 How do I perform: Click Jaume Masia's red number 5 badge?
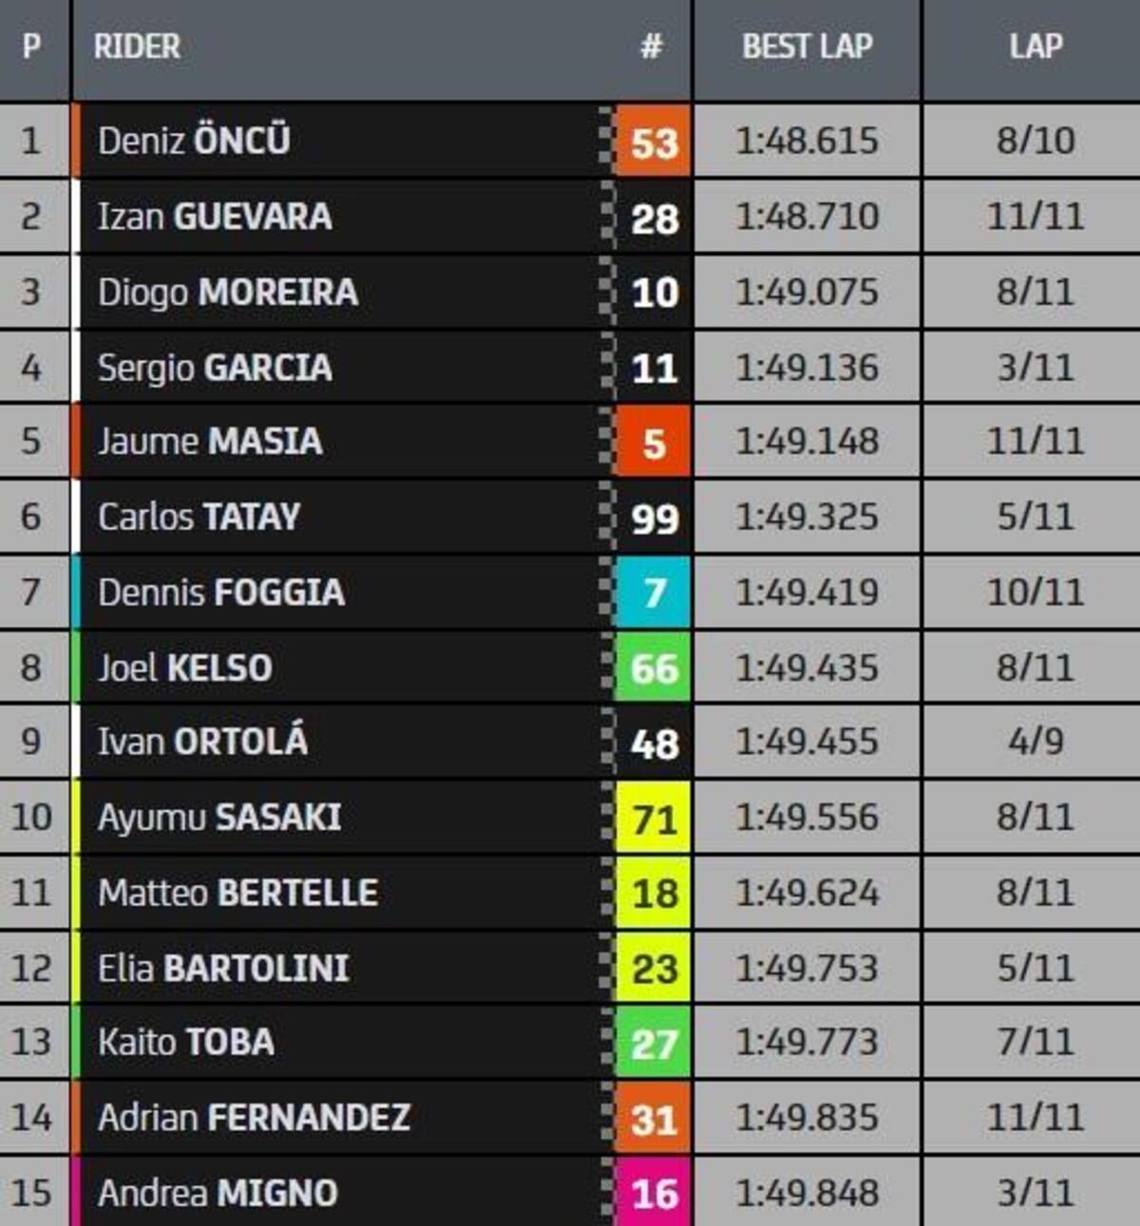654,443
